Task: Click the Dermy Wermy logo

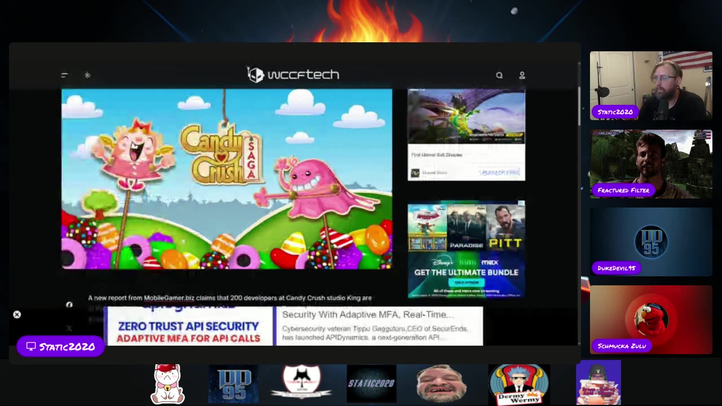Action: [518, 384]
